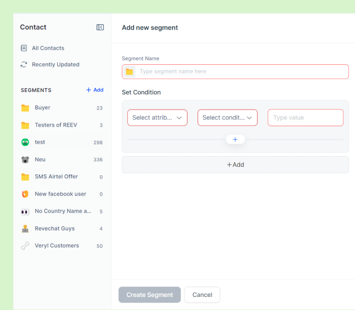Click the Add link next to SEGMENTS
Viewport: 355px width, 310px height.
(95, 90)
